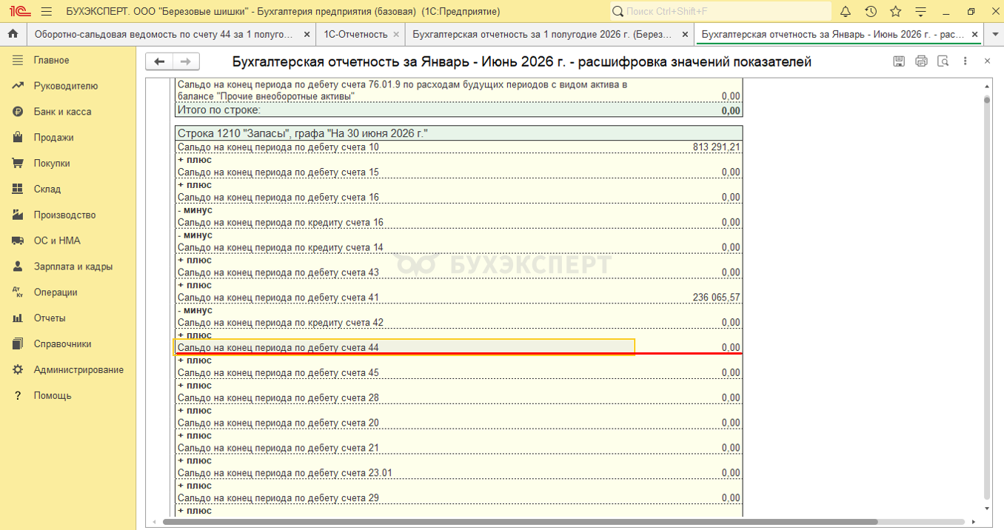This screenshot has height=530, width=1004.
Task: Select the row for debit of account 44
Action: 459,347
